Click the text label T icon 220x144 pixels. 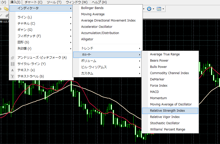pos(13,76)
